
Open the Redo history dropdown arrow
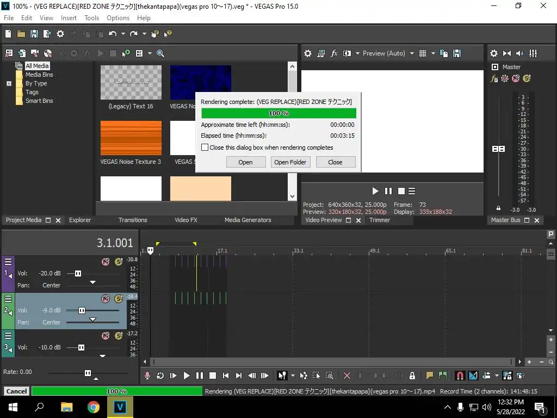(144, 34)
